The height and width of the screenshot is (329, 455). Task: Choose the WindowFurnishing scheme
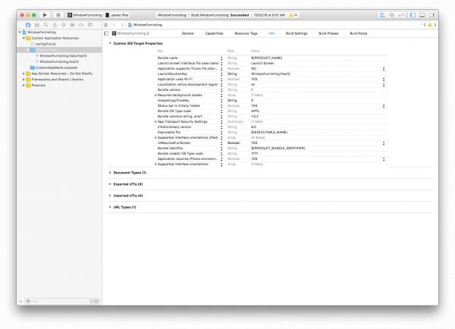tap(85, 15)
